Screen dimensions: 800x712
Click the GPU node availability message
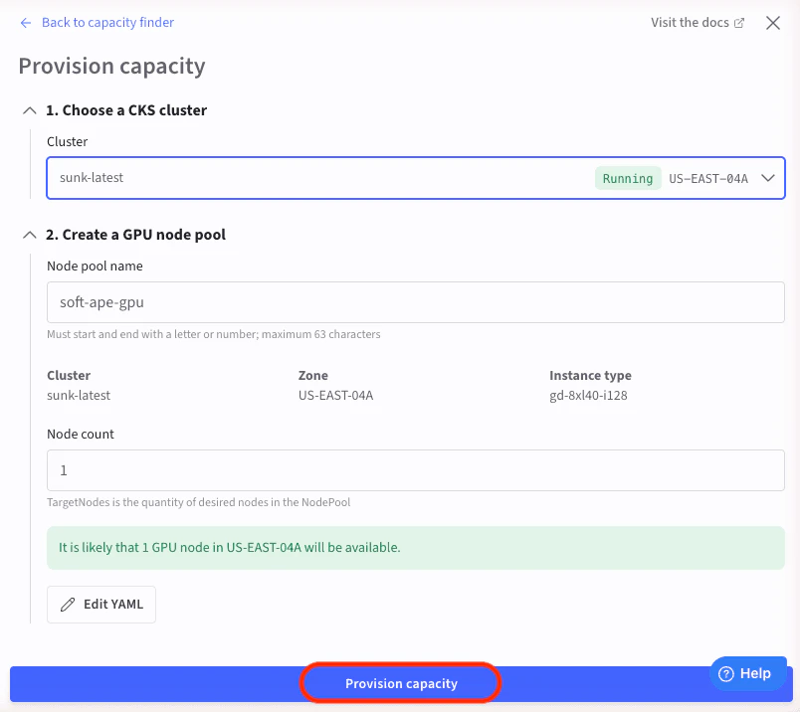415,548
